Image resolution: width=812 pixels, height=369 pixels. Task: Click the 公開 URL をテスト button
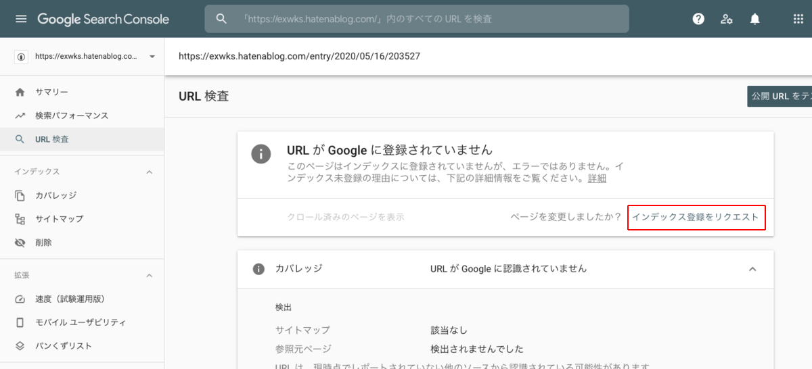click(780, 96)
